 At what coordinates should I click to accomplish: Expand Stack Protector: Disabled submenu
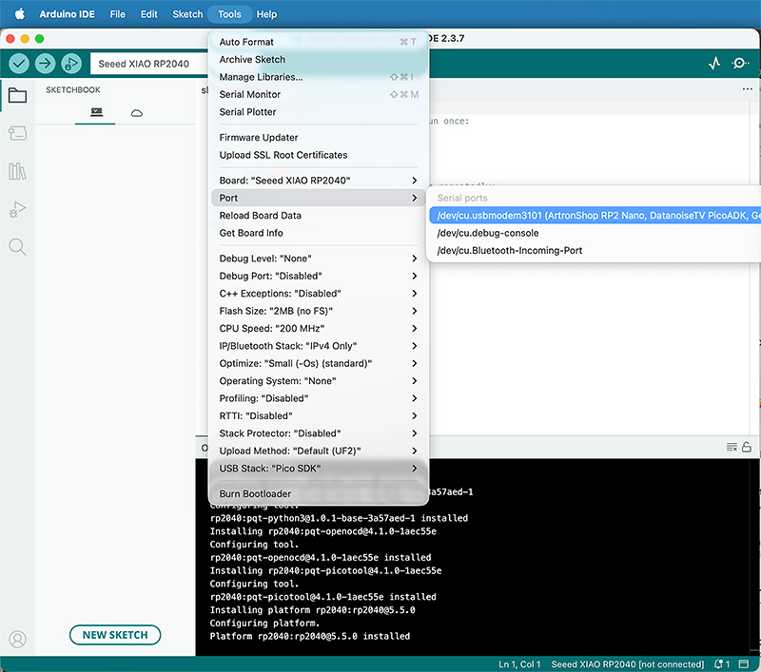coord(319,433)
